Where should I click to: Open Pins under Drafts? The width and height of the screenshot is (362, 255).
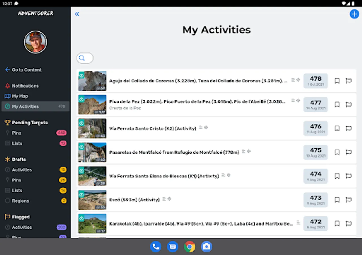click(35, 180)
